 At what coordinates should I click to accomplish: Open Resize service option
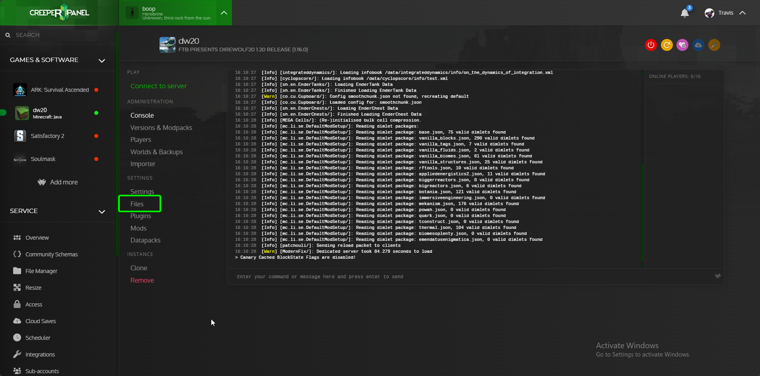tap(33, 288)
